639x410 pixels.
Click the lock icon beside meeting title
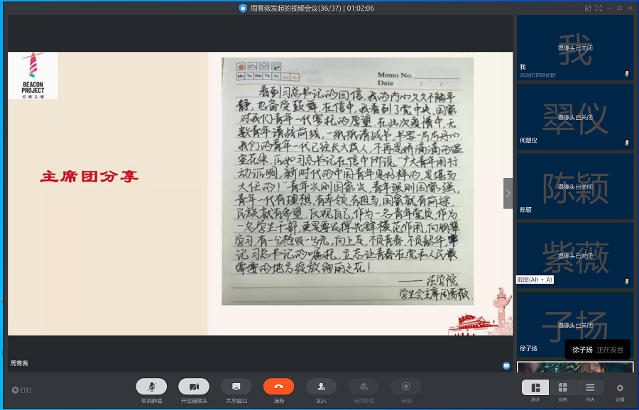(243, 8)
